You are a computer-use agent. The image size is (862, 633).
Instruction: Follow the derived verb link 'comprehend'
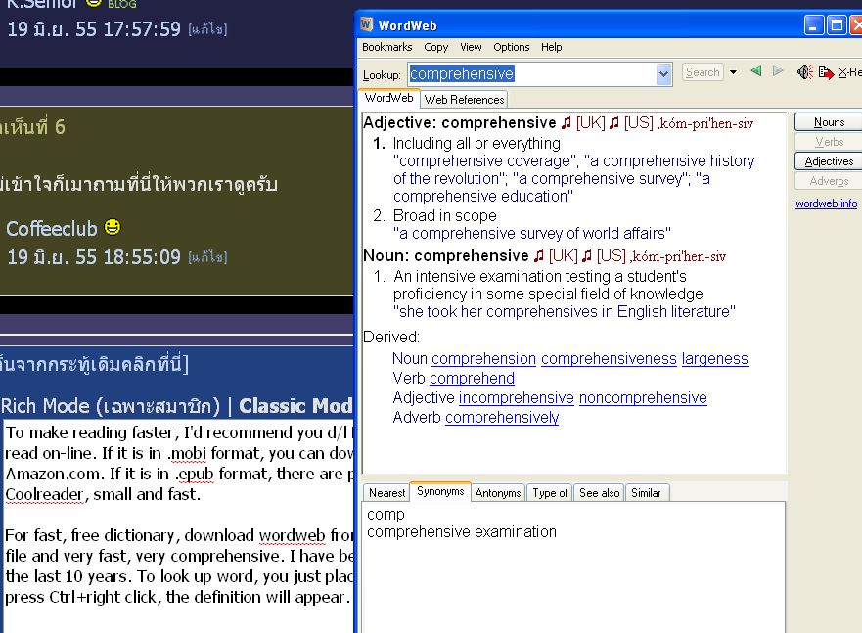pyautogui.click(x=473, y=378)
